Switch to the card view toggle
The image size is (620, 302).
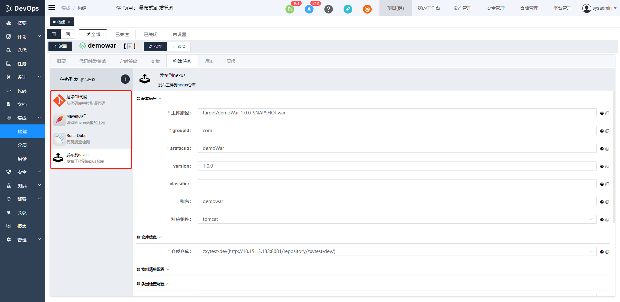tap(68, 34)
